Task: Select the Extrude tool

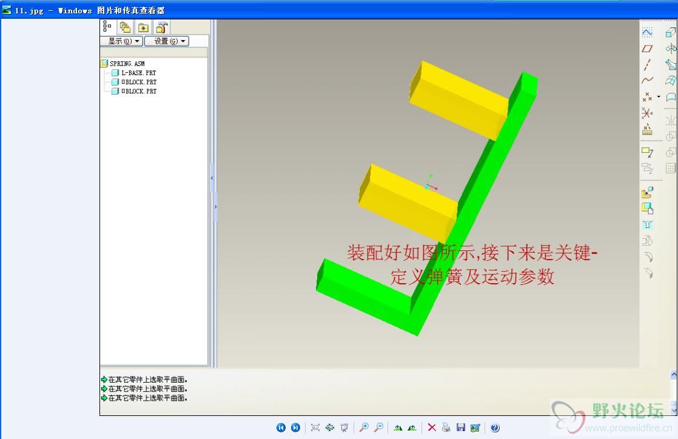Action: point(671,32)
